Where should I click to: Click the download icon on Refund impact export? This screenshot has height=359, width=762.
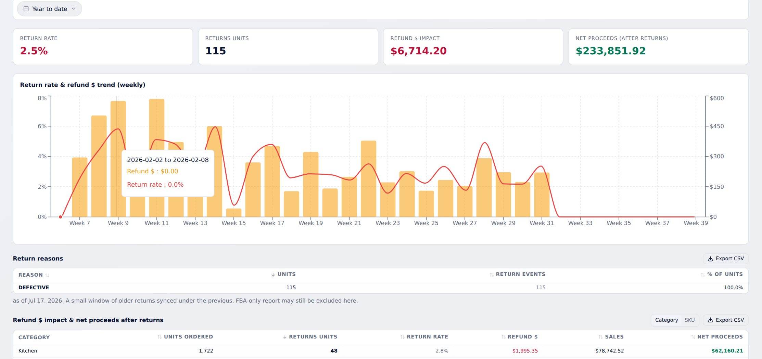[710, 320]
